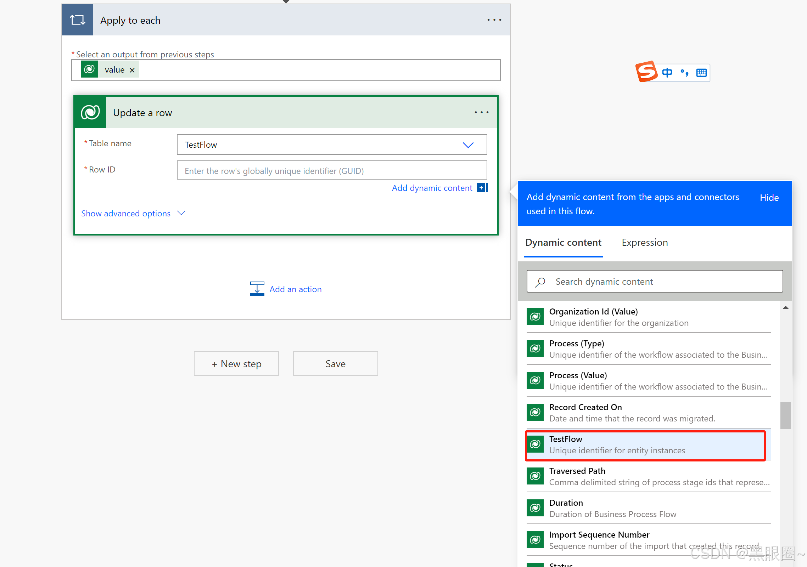
Task: Click the Save button
Action: tap(335, 363)
